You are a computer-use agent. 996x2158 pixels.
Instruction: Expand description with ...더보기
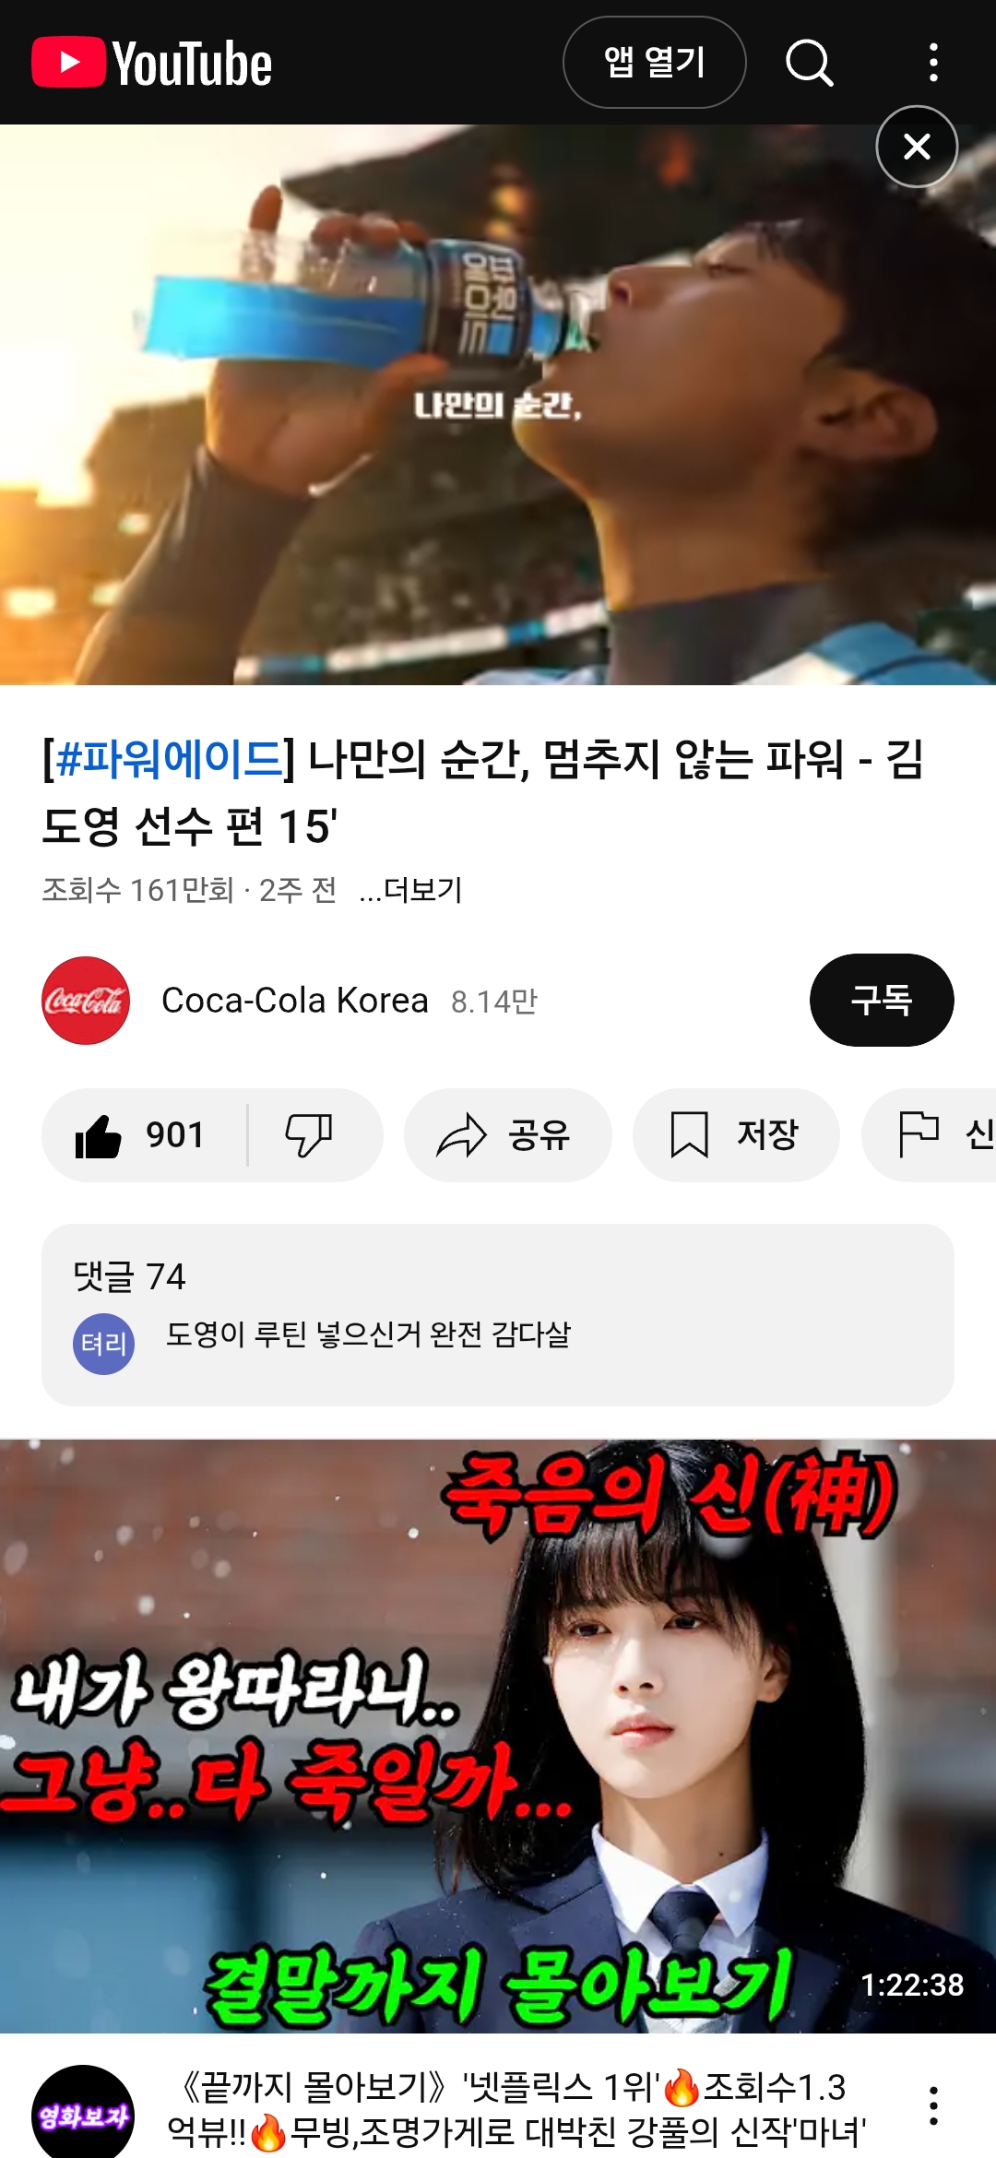410,890
